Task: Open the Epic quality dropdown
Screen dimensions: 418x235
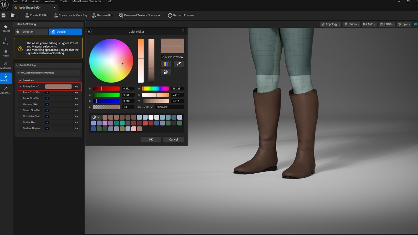Action: tap(404, 24)
